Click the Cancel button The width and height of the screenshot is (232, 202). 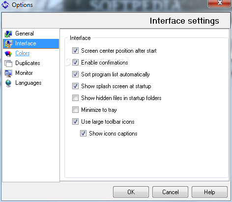click(170, 192)
